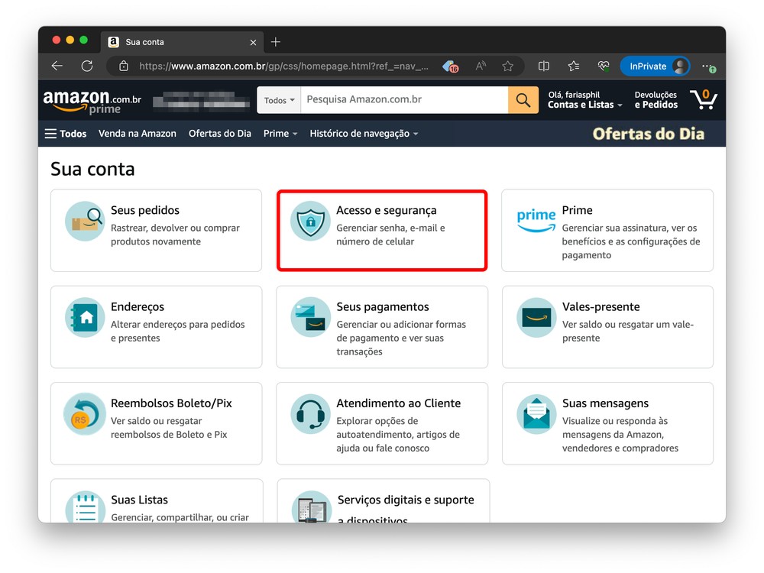Click the Acesso e segurança shield icon
The height and width of the screenshot is (573, 764).
[310, 222]
